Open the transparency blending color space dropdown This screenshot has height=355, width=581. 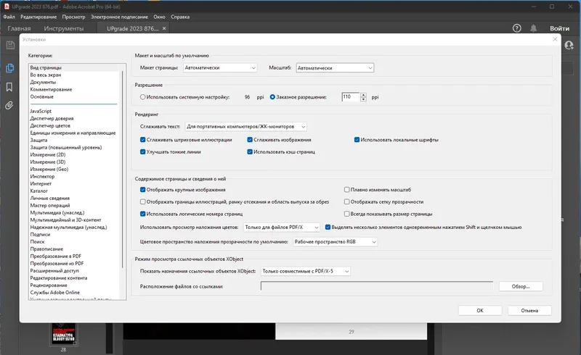tap(335, 241)
